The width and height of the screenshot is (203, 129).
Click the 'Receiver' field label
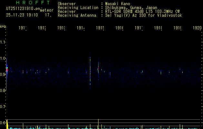(x=67, y=12)
